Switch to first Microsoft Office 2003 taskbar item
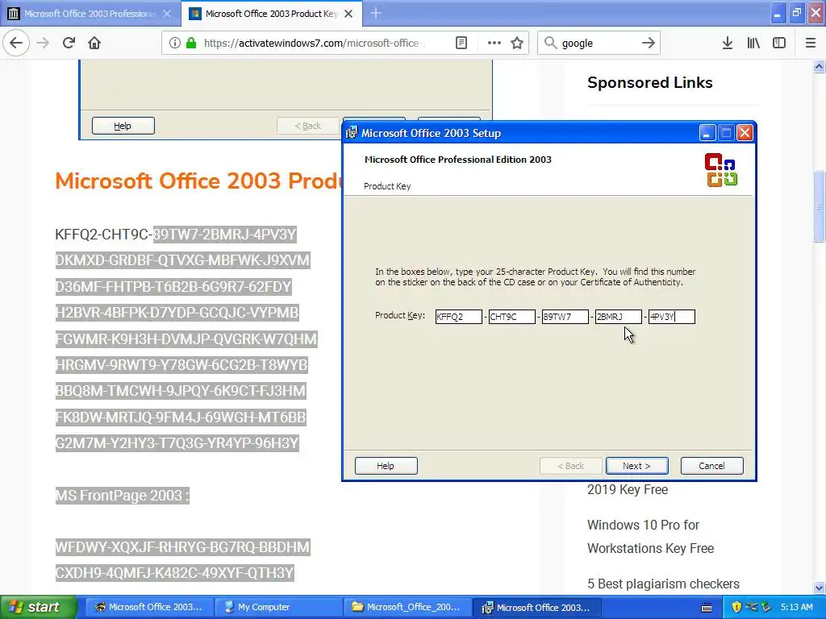This screenshot has height=619, width=826. (148, 607)
